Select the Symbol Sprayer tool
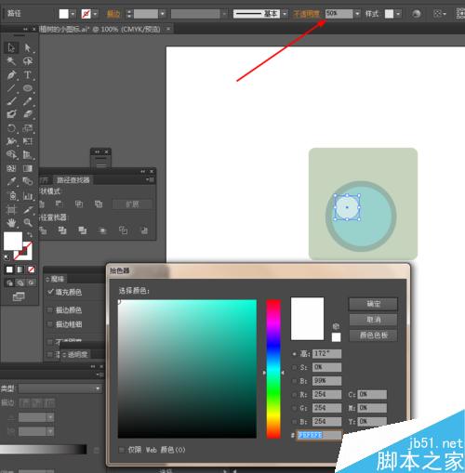 click(11, 195)
